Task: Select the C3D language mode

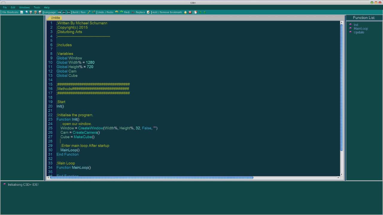Action: [59, 12]
